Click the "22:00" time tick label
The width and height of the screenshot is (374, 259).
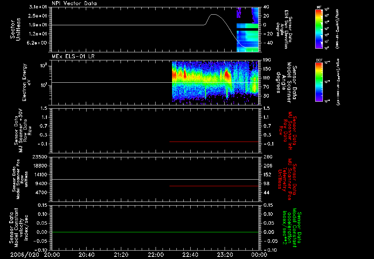156,255
